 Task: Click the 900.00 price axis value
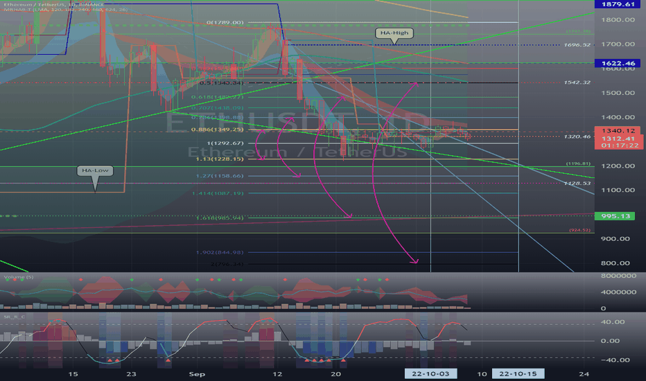[x=615, y=239]
